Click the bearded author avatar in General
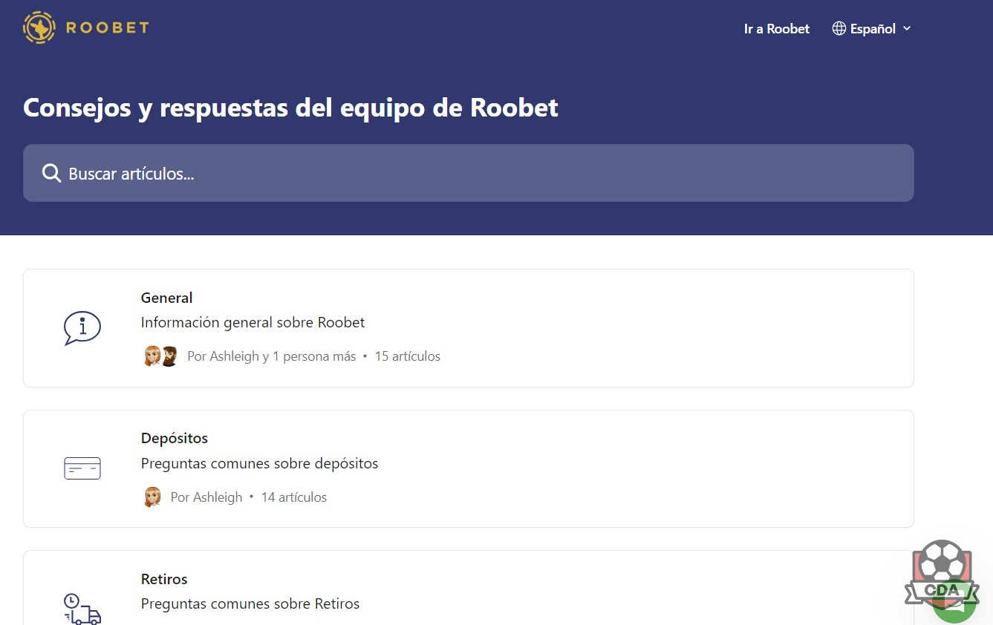 pyautogui.click(x=169, y=356)
